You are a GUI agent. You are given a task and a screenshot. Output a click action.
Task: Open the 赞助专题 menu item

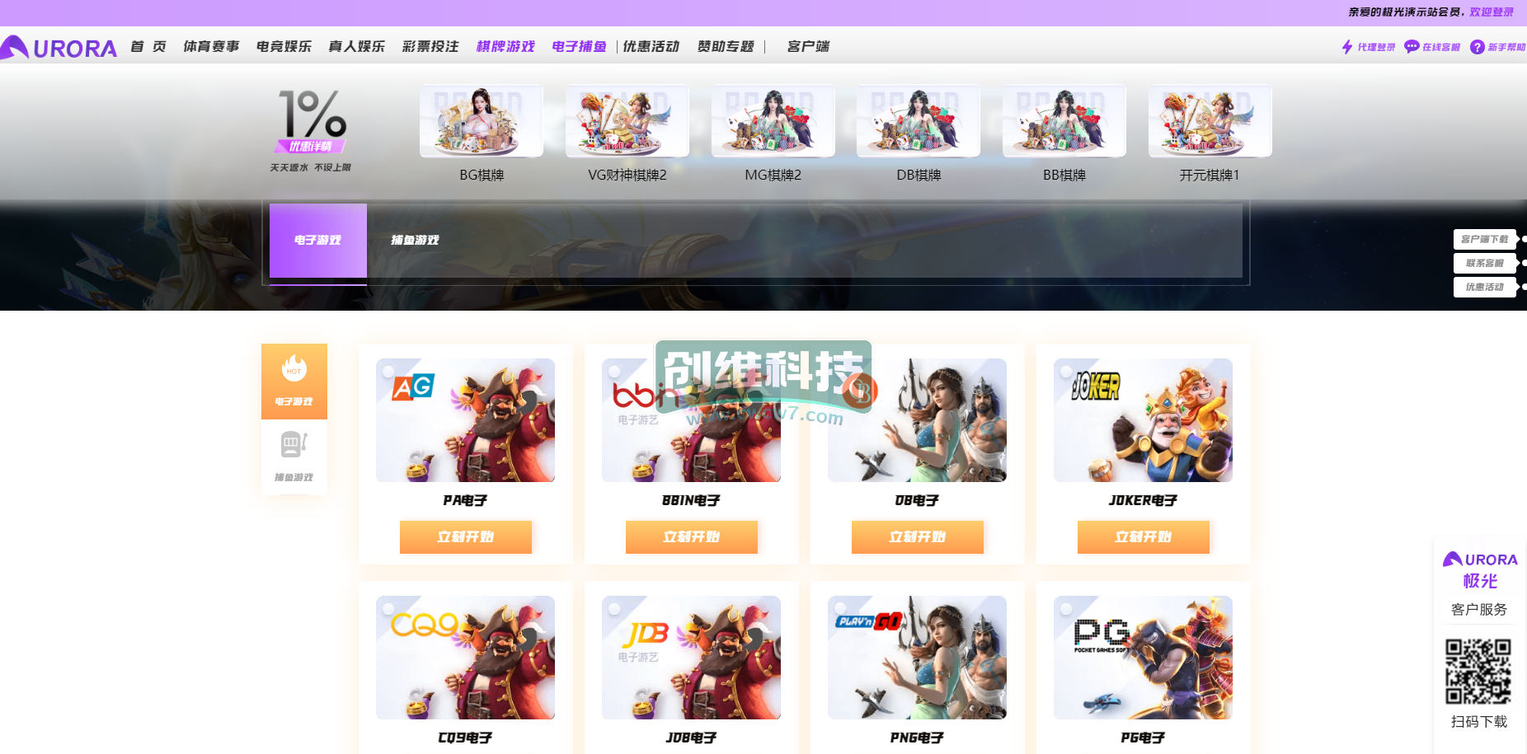726,47
